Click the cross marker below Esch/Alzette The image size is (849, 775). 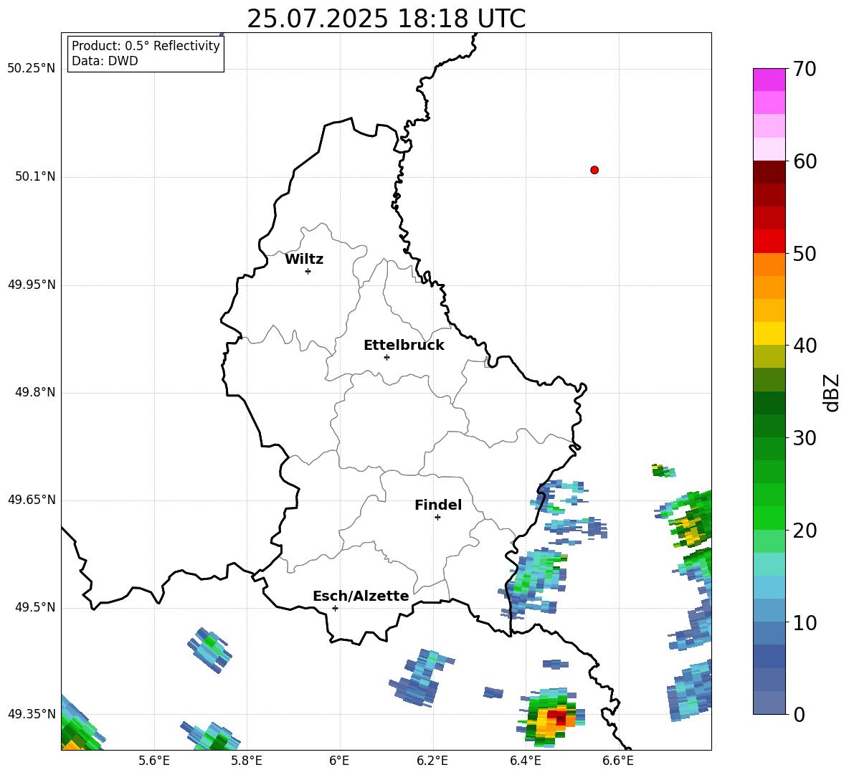pyautogui.click(x=335, y=608)
